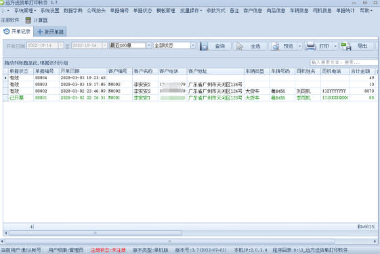Open the dropdown arrow next to 预览
Viewport: 380px width, 254px height.
tap(299, 46)
